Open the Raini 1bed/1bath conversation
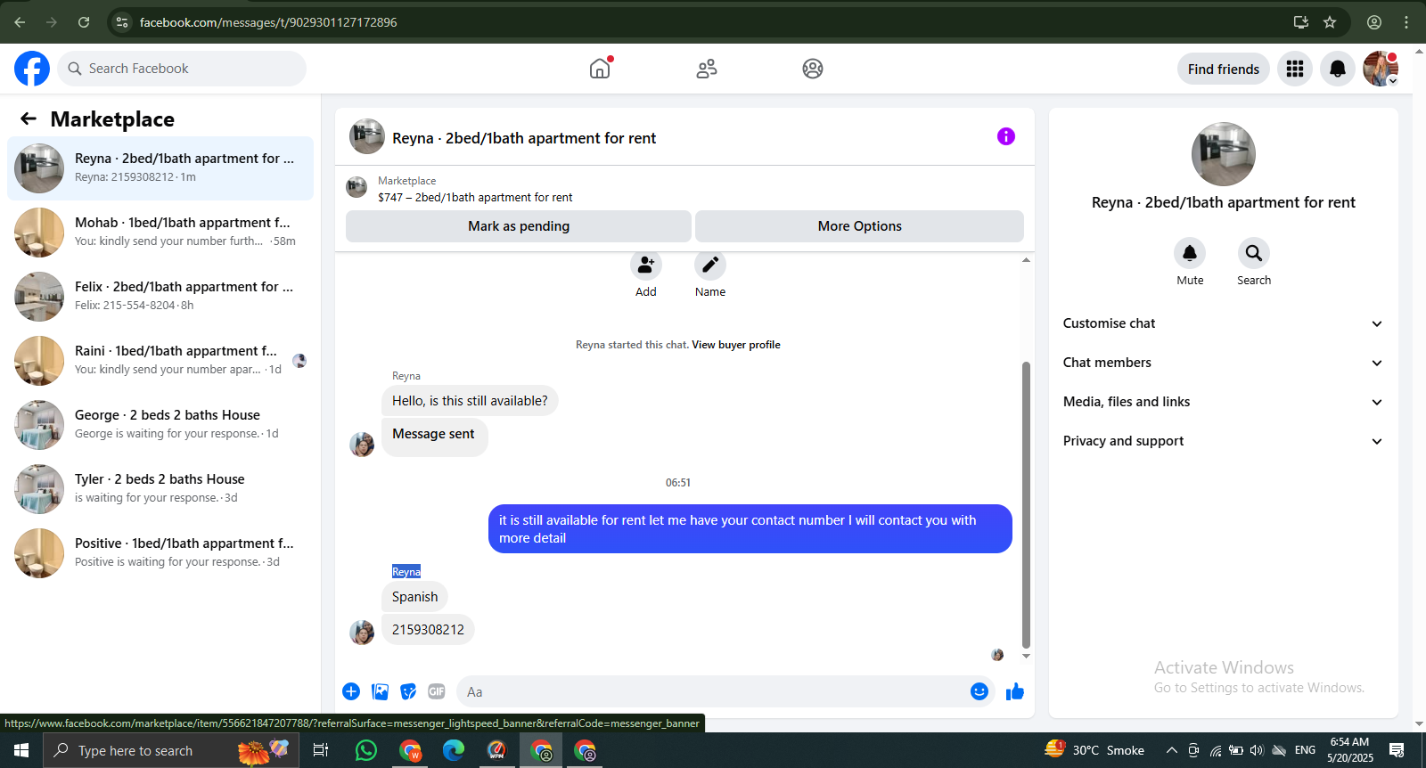 pyautogui.click(x=160, y=361)
